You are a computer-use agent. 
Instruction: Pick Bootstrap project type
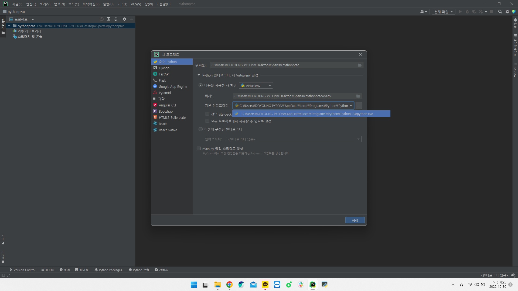tap(172, 111)
